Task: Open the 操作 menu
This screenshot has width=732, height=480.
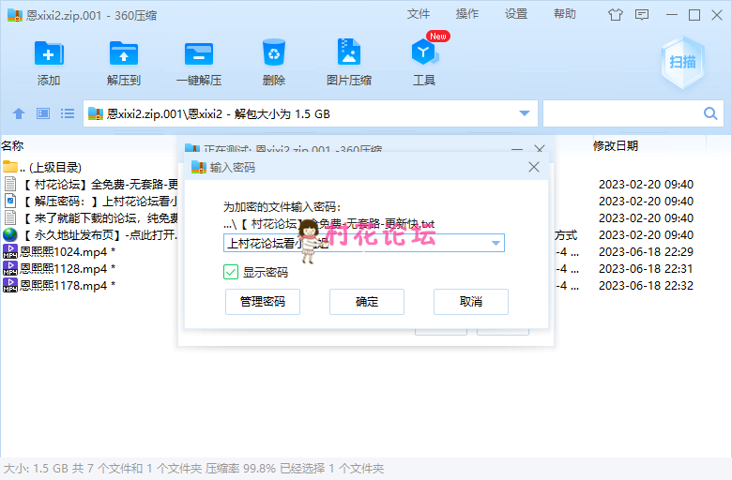Action: pyautogui.click(x=467, y=14)
